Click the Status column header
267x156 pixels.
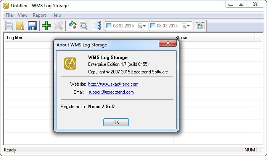pyautogui.click(x=214, y=38)
